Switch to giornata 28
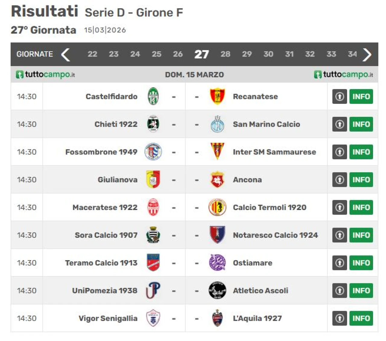This screenshot has width=386, height=341. 225,54
